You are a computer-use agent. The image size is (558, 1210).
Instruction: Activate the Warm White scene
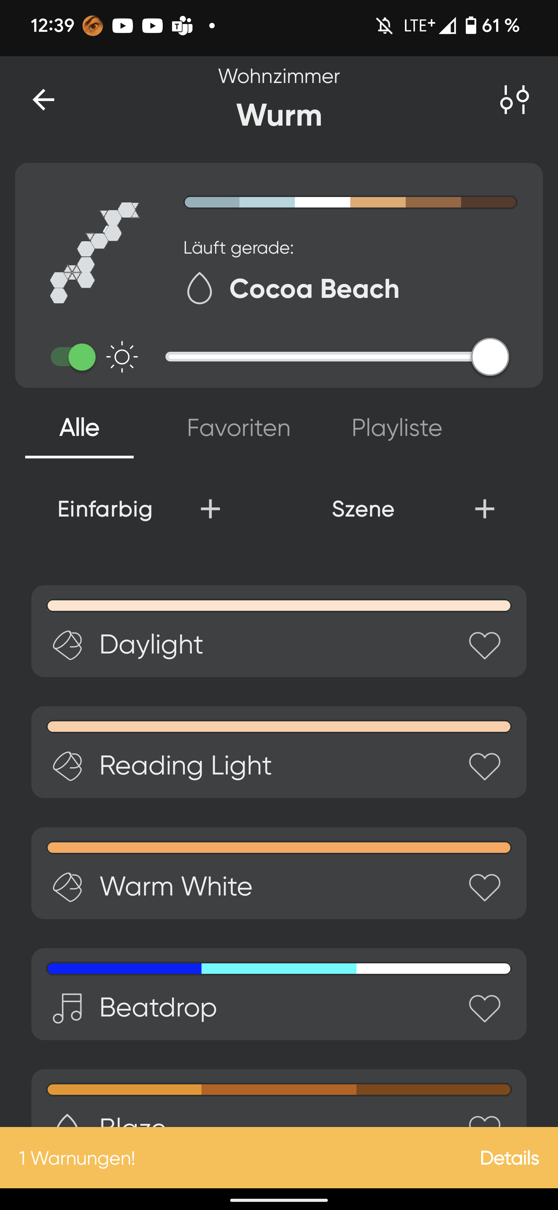[176, 887]
